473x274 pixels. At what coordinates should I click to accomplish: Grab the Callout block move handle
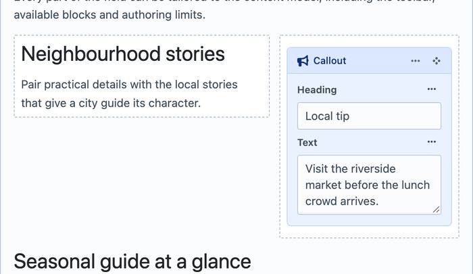pos(437,61)
